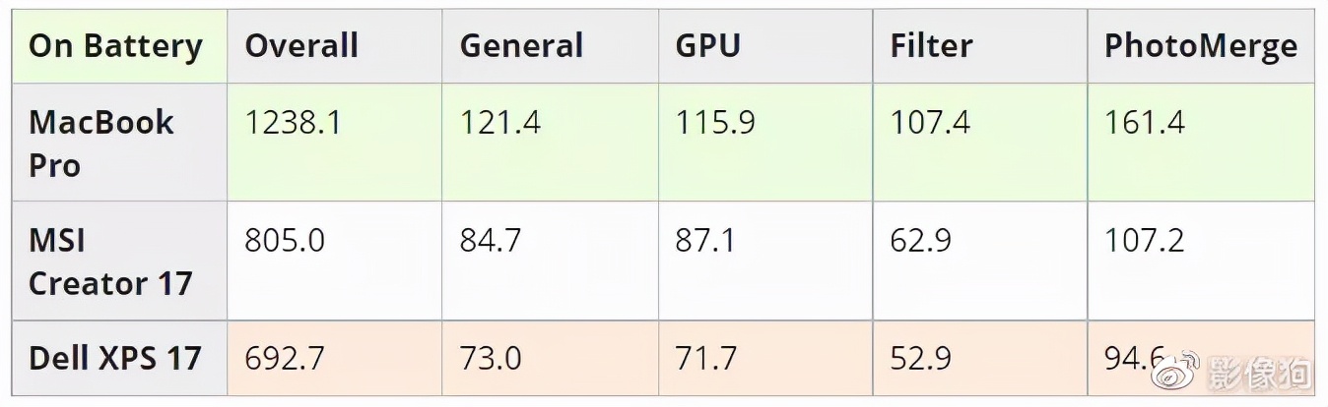Click the "On Battery" header cell

[115, 46]
